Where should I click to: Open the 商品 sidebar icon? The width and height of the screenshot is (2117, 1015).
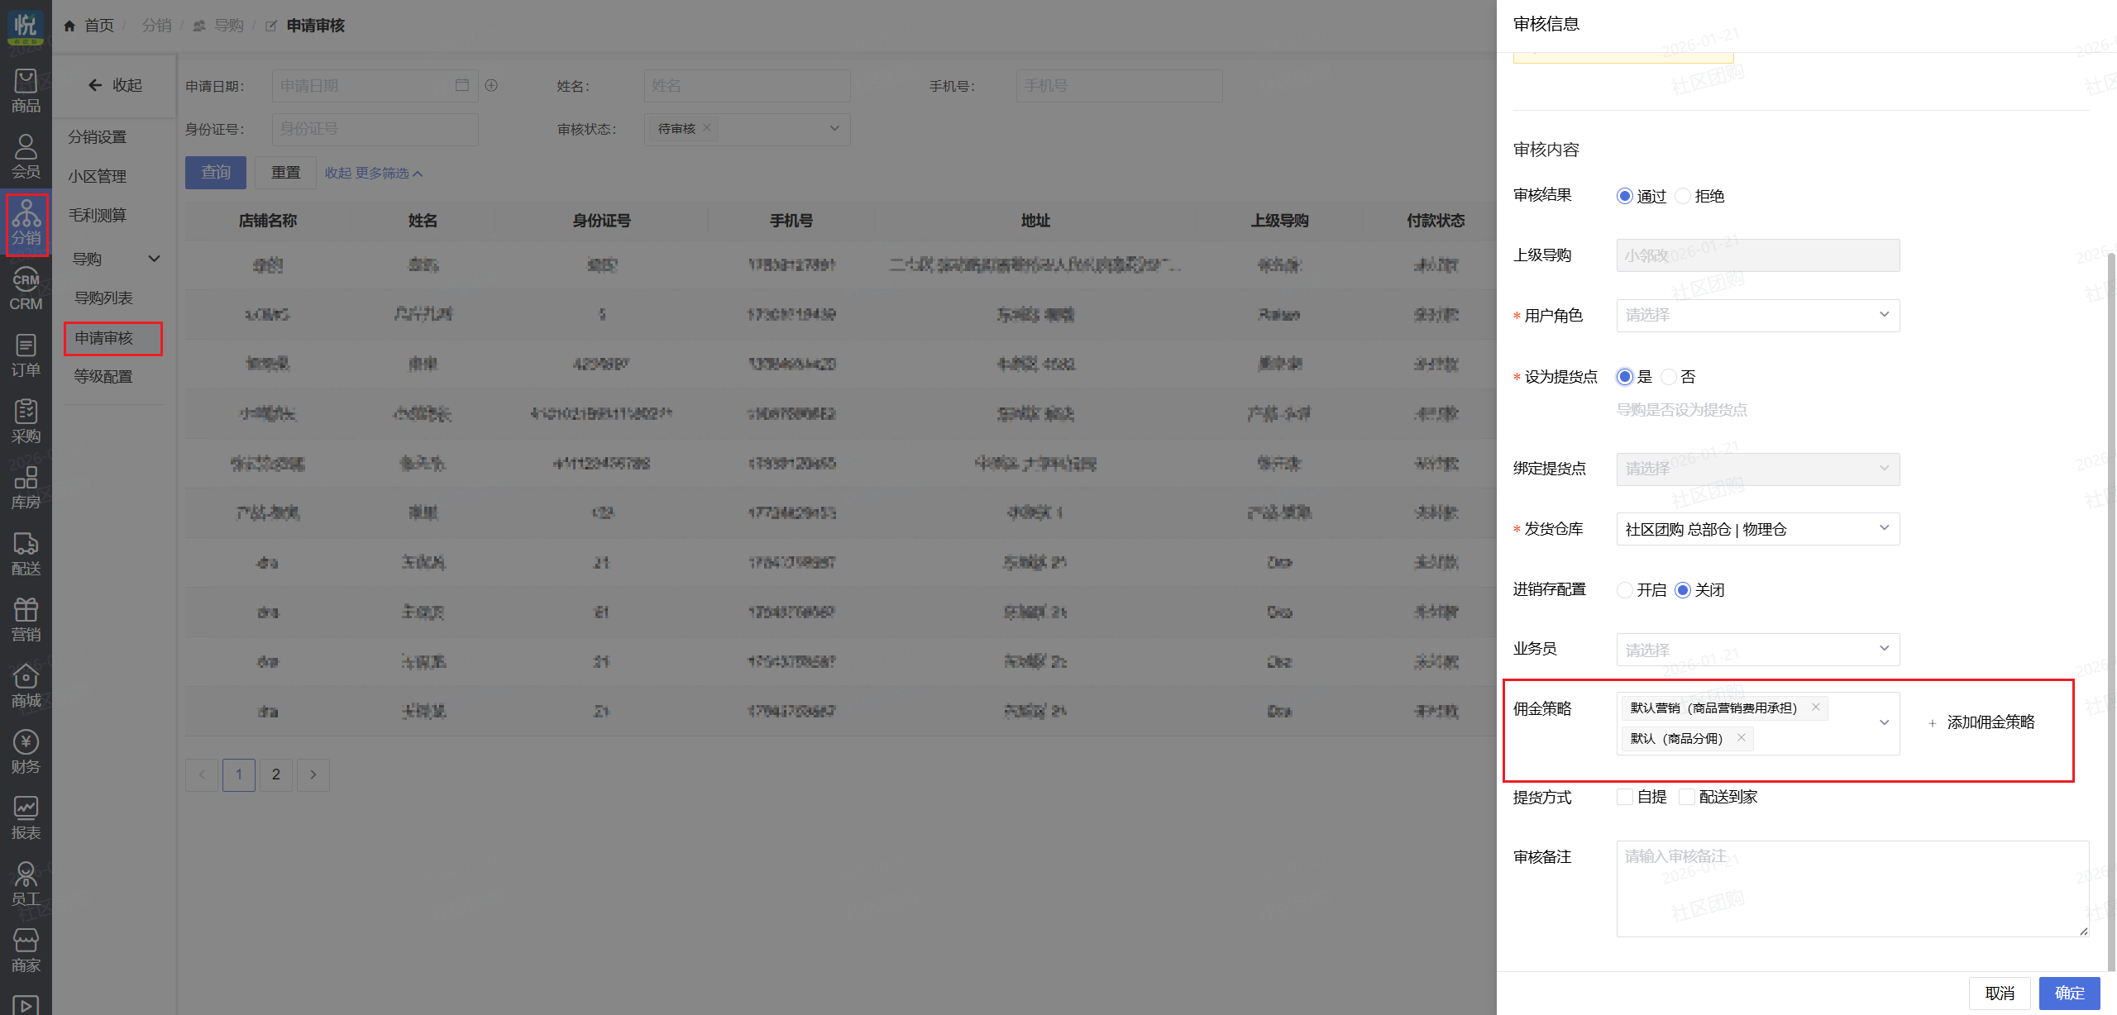tap(26, 90)
